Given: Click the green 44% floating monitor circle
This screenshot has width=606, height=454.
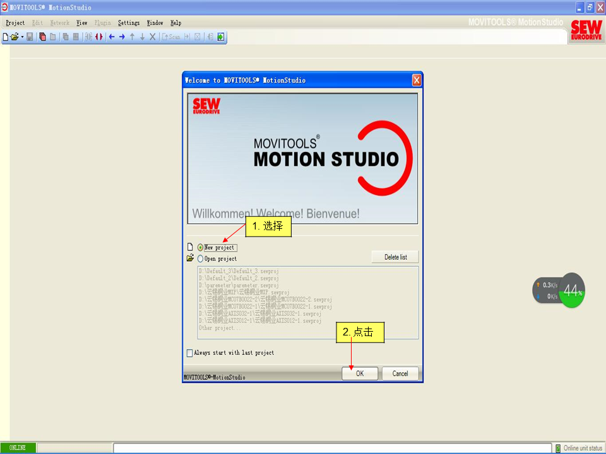Looking at the screenshot, I should pos(572,291).
